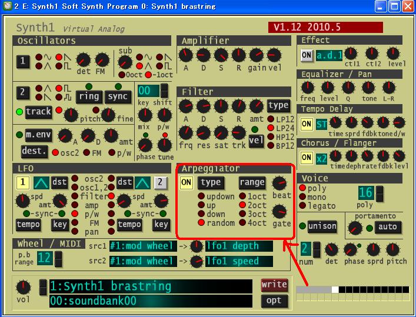Click the arpeggiator range button

point(252,182)
